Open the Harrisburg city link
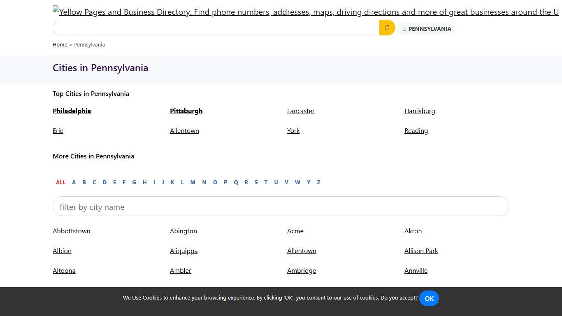This screenshot has width=562, height=316. click(420, 111)
